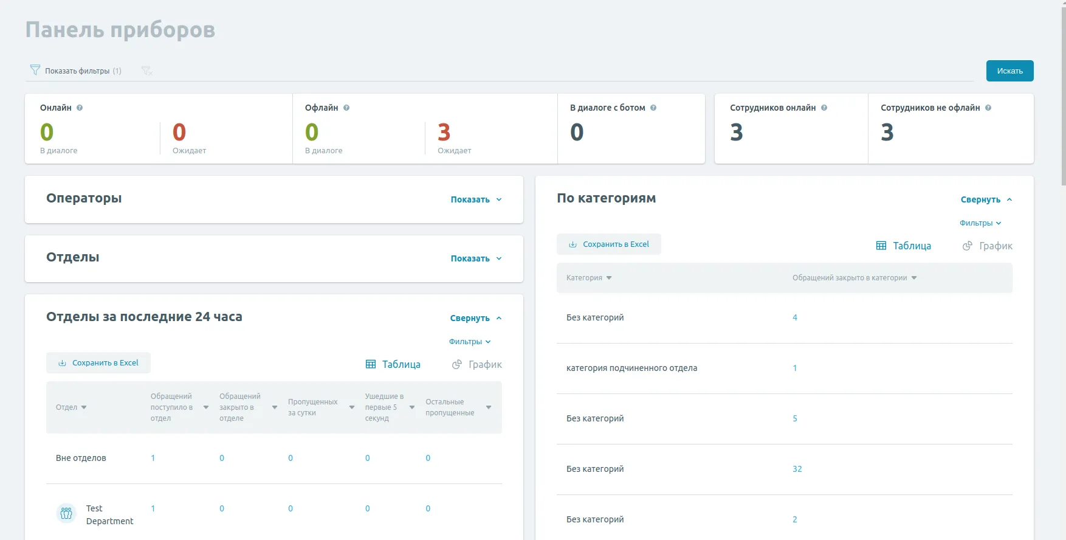Expand the Операторы panel with Показать

[x=476, y=199]
